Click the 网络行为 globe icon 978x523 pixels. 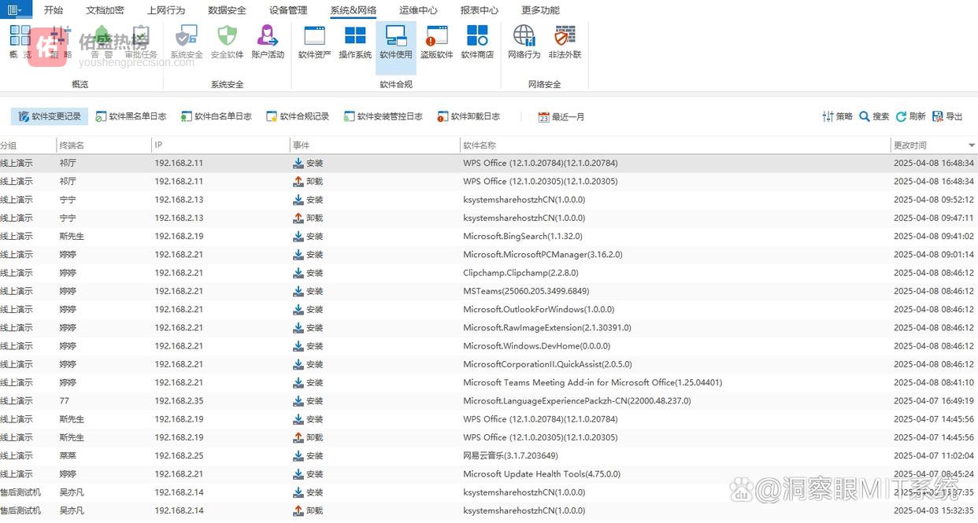pos(524,42)
